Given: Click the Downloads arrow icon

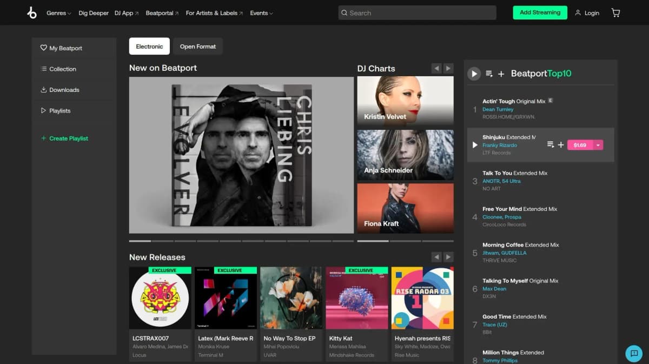Looking at the screenshot, I should (x=44, y=90).
